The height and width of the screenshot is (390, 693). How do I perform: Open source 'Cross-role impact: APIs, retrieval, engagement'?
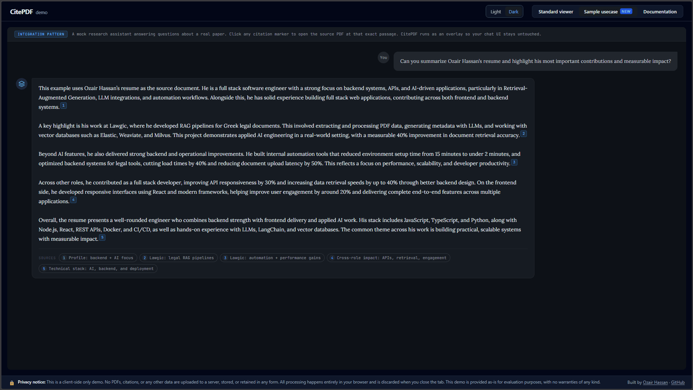click(388, 258)
